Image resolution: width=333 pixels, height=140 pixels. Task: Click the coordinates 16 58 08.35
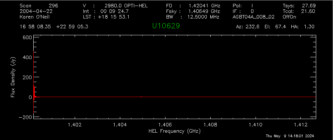(x=35, y=27)
